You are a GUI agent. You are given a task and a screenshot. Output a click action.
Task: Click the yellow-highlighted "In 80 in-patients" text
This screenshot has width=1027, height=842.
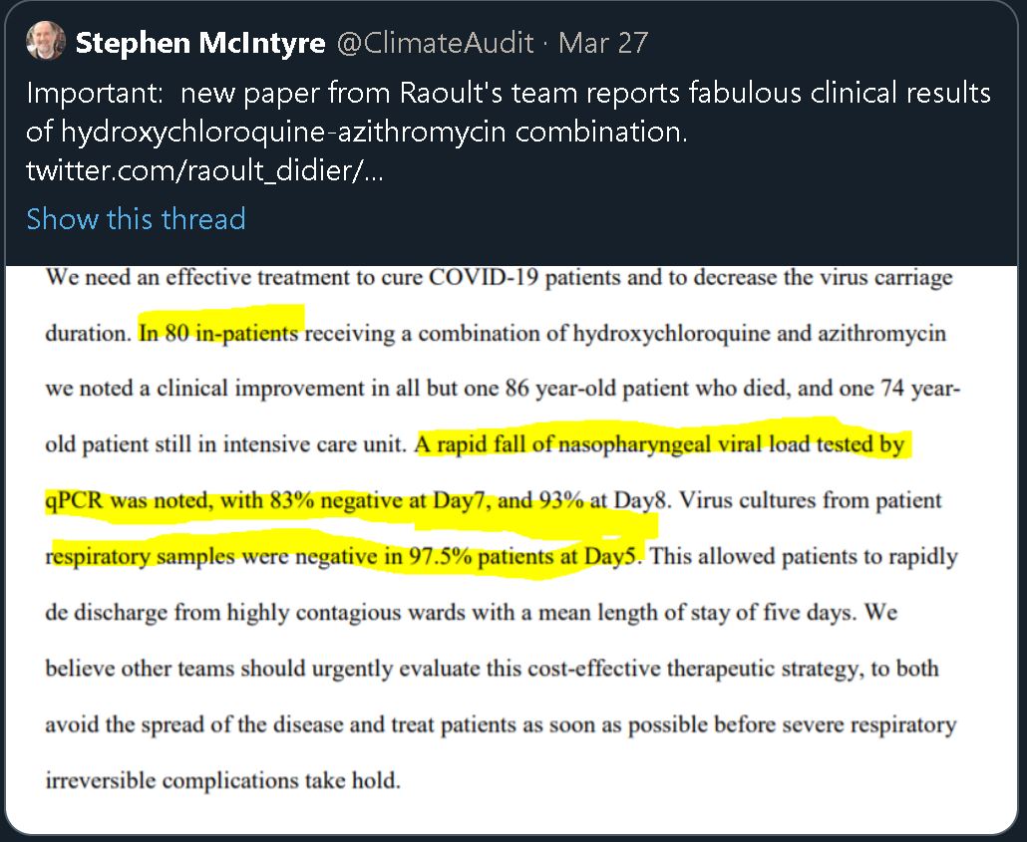coord(218,333)
